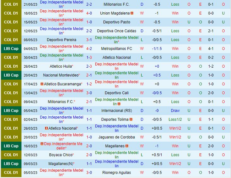Image resolution: width=231 pixels, height=178 pixels.
Task: Click the date 12/05/23
Action: pyautogui.click(x=31, y=31)
